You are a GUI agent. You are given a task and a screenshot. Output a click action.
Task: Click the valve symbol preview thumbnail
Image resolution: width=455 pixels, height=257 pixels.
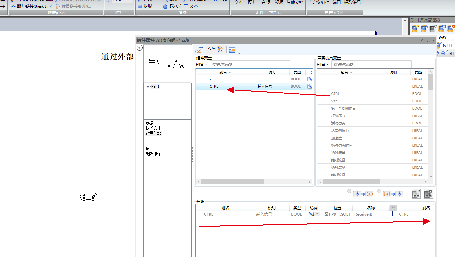[x=167, y=64]
